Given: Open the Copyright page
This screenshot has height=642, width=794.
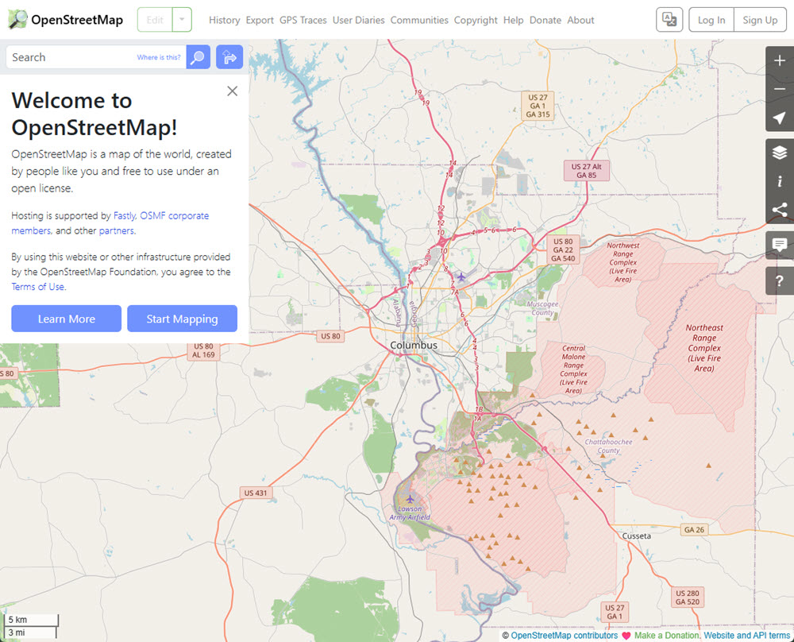Looking at the screenshot, I should pyautogui.click(x=476, y=21).
